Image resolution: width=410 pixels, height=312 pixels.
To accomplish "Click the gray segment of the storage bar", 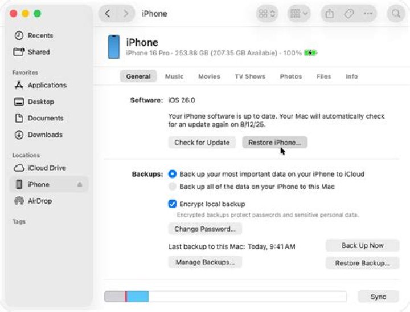I will click(114, 297).
